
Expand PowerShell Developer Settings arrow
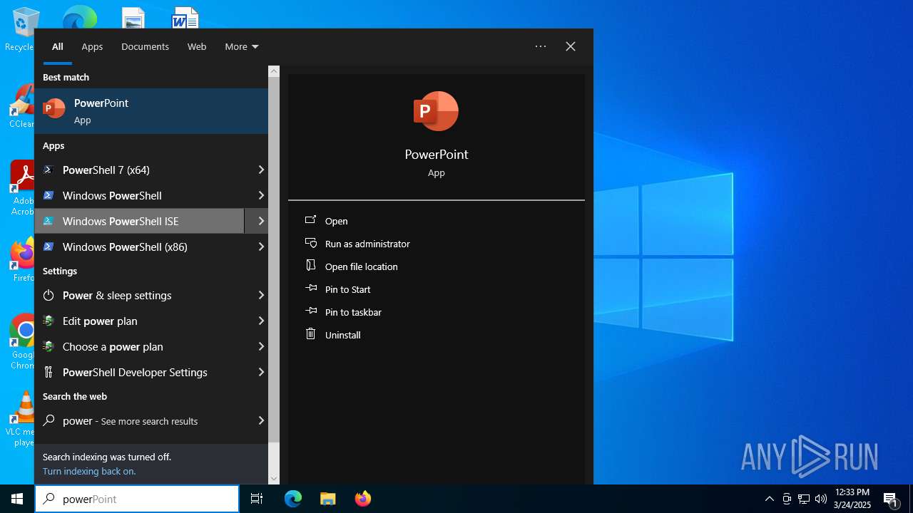click(x=261, y=372)
